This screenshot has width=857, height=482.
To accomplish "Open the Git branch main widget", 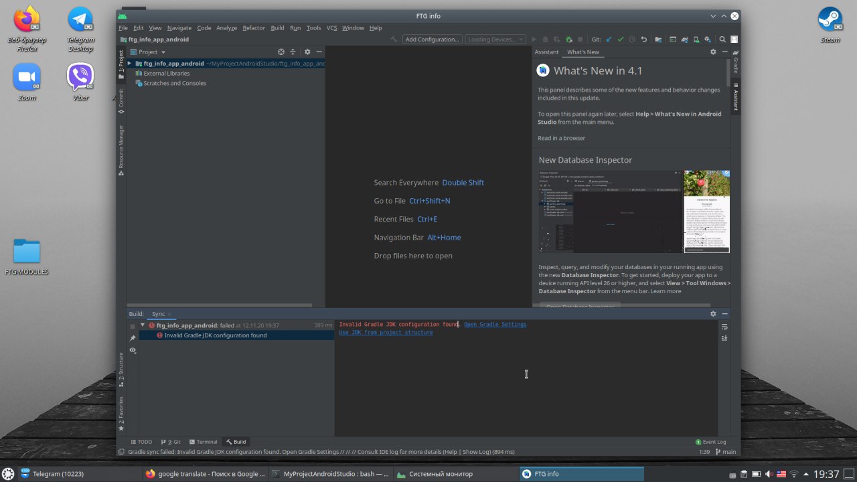I will [726, 452].
